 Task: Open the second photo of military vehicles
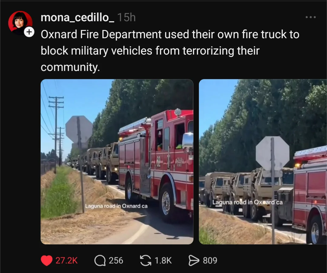(x=263, y=162)
